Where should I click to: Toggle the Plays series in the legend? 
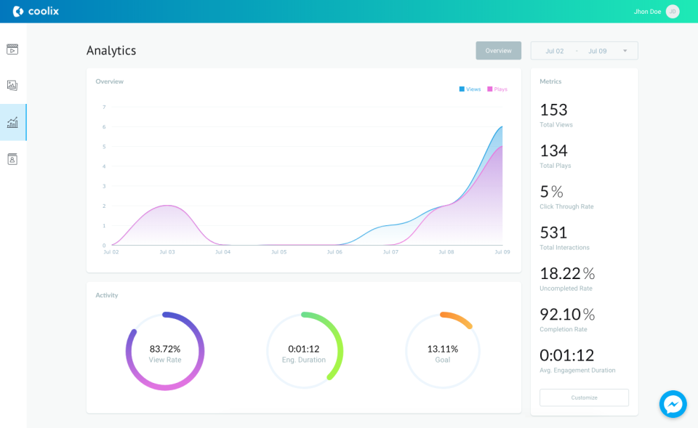(497, 89)
